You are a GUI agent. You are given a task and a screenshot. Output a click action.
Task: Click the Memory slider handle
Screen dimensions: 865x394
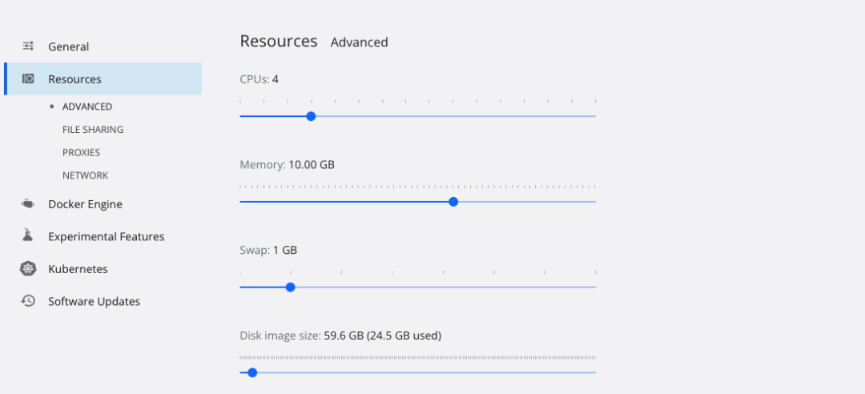click(x=453, y=202)
